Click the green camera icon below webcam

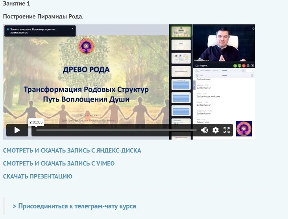click(235, 66)
